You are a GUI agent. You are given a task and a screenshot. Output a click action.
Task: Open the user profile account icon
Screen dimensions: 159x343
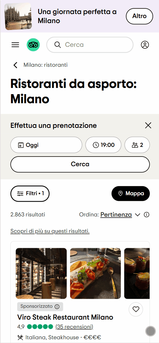tap(145, 45)
